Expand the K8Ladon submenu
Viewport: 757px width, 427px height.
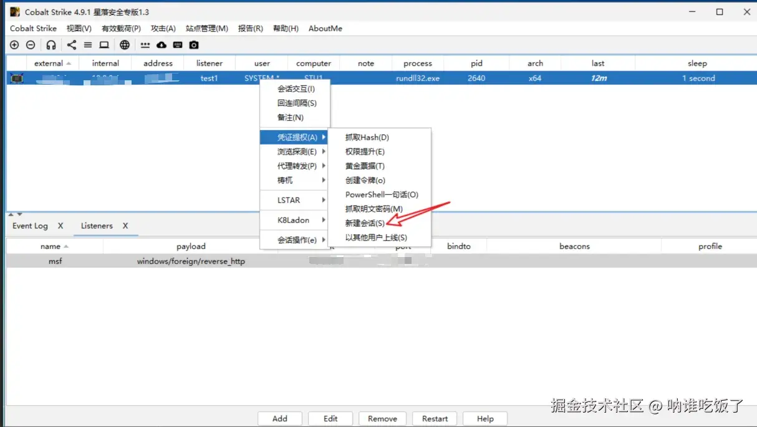pyautogui.click(x=294, y=220)
